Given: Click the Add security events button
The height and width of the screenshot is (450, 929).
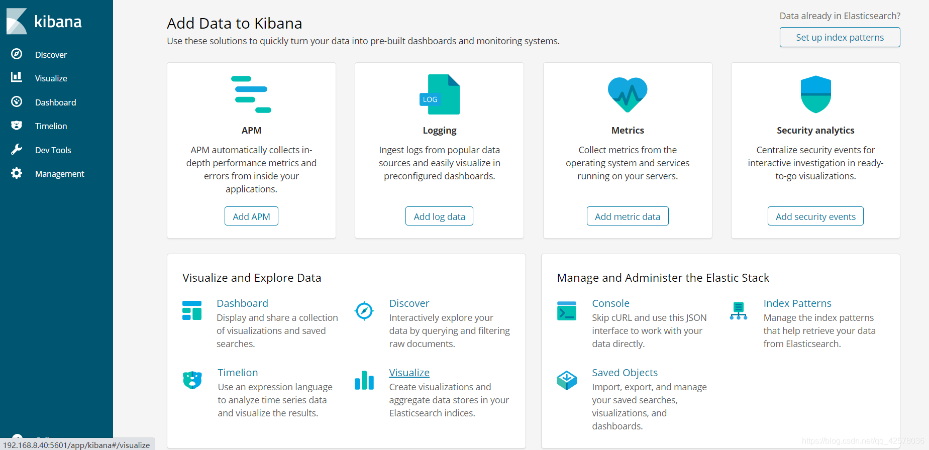Looking at the screenshot, I should click(815, 216).
